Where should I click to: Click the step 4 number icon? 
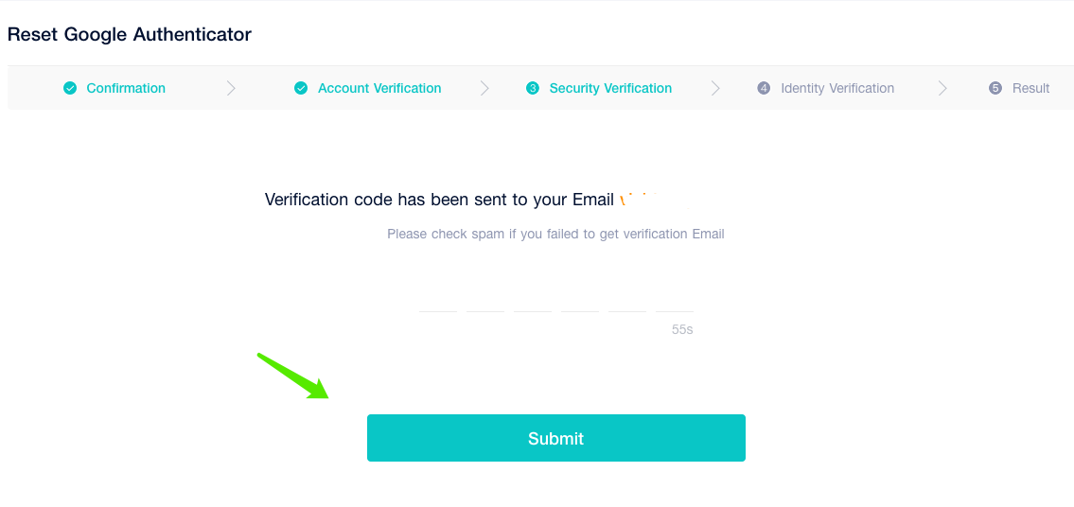764,88
